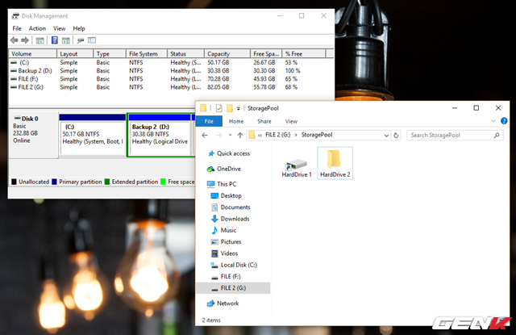Viewport: 516px width, 335px height.
Task: Click the File button in Explorer ribbon
Action: point(208,121)
